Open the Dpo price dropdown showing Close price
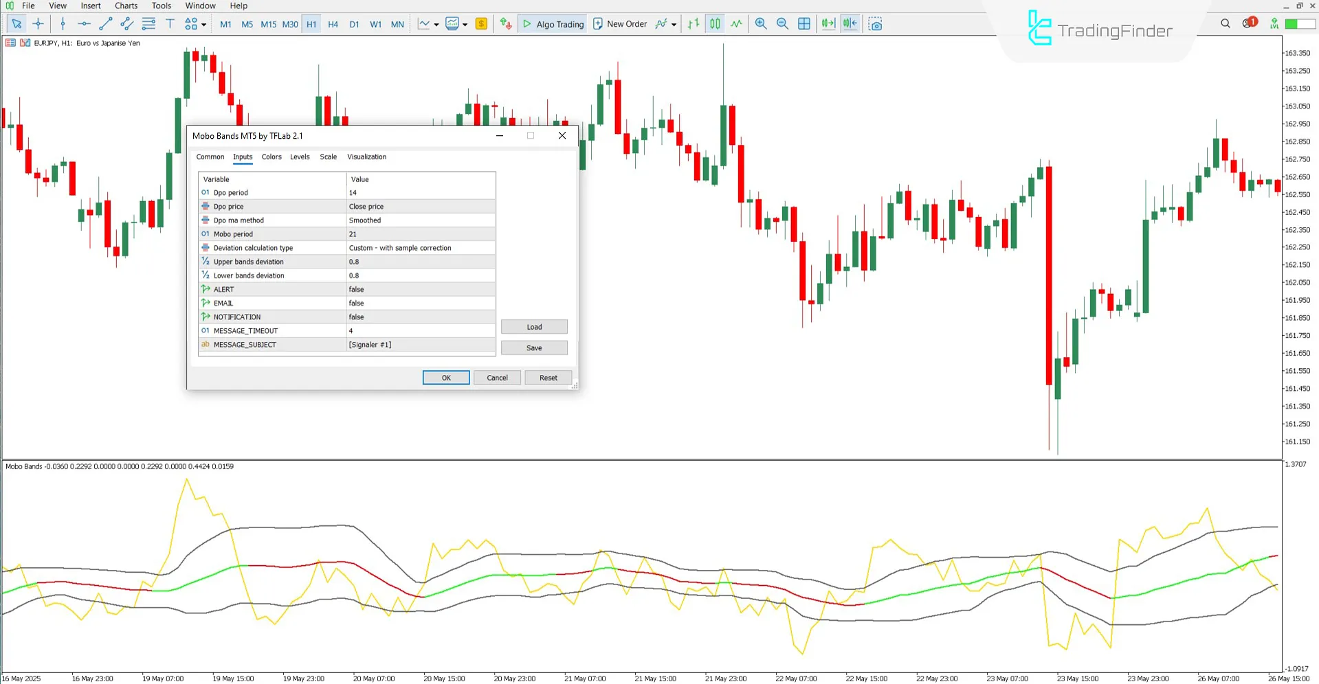 420,206
